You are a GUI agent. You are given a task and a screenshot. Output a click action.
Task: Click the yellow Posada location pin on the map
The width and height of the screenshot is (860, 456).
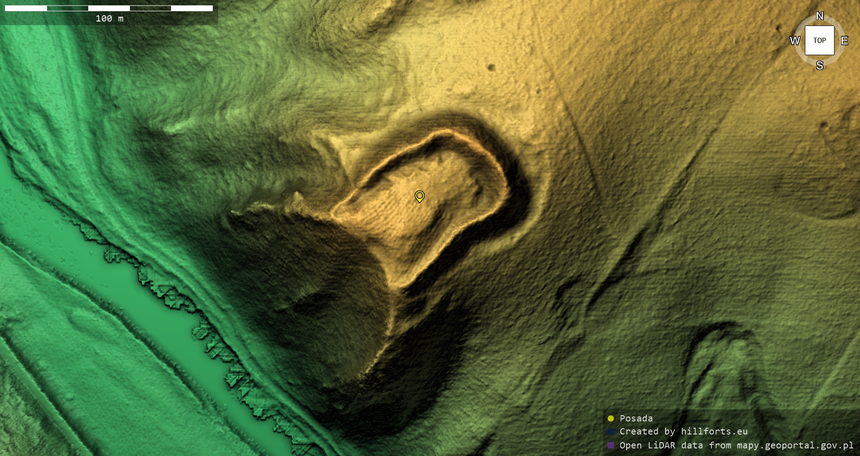point(419,196)
